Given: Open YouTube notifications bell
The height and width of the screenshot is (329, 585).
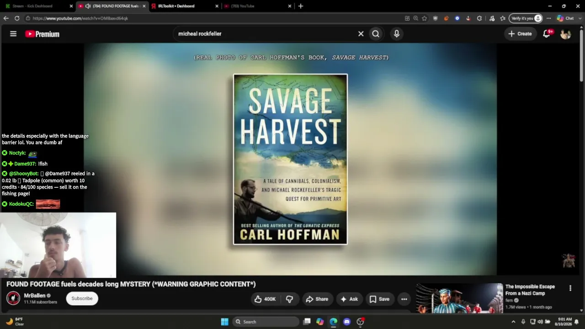Looking at the screenshot, I should [547, 34].
